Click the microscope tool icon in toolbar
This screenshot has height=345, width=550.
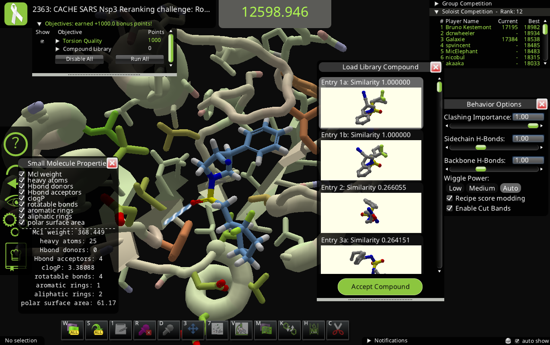pyautogui.click(x=241, y=330)
